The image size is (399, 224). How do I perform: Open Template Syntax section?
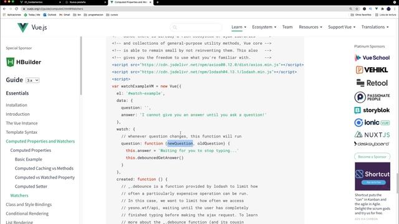pos(21,132)
